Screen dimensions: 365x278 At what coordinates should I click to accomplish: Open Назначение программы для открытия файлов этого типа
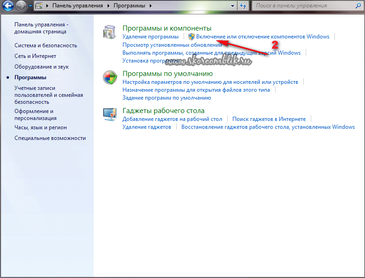pos(196,90)
